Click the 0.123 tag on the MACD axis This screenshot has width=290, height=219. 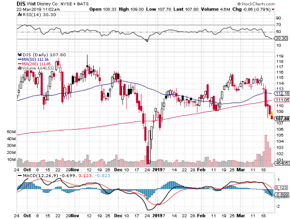[281, 188]
